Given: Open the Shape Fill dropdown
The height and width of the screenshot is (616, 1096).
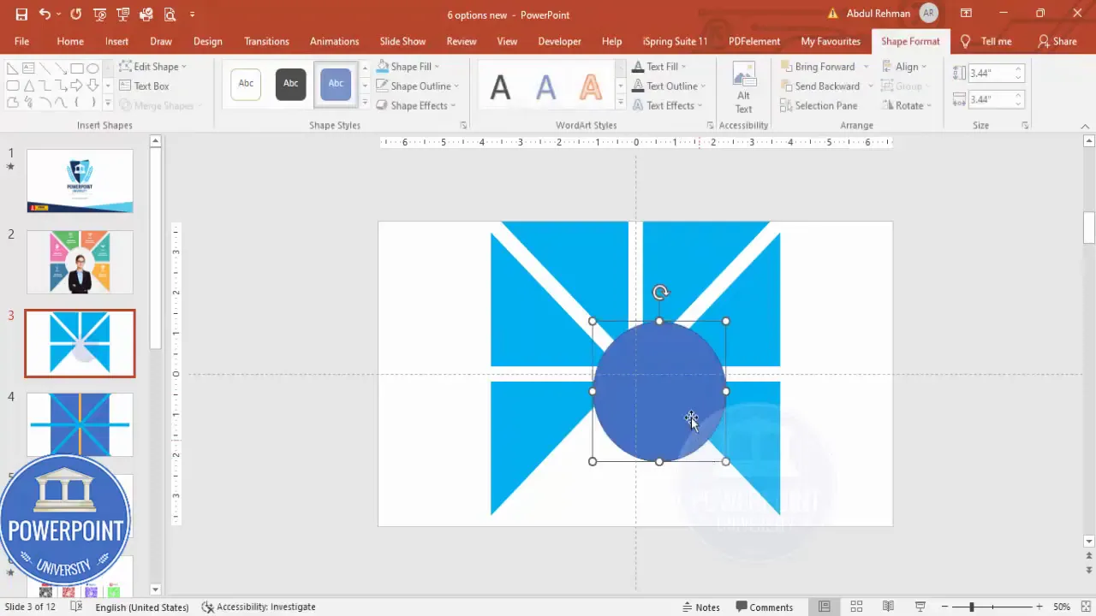Looking at the screenshot, I should pos(408,66).
